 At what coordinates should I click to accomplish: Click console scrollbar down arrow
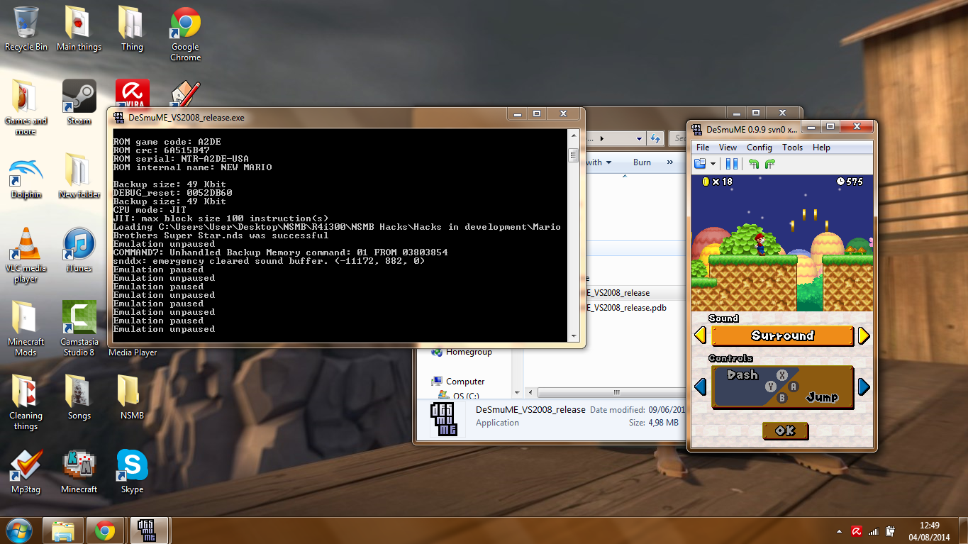pos(573,336)
